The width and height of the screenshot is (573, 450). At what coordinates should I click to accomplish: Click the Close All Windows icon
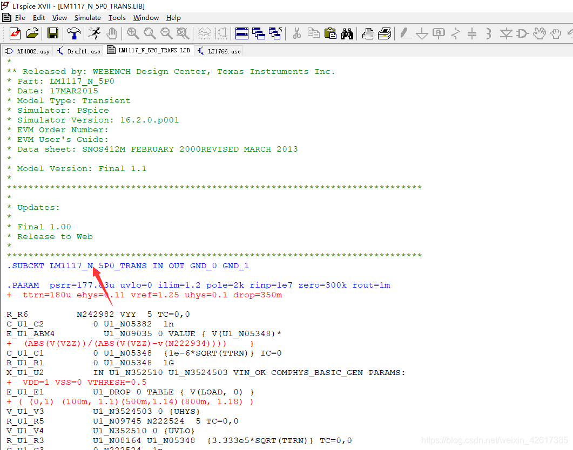tap(275, 33)
